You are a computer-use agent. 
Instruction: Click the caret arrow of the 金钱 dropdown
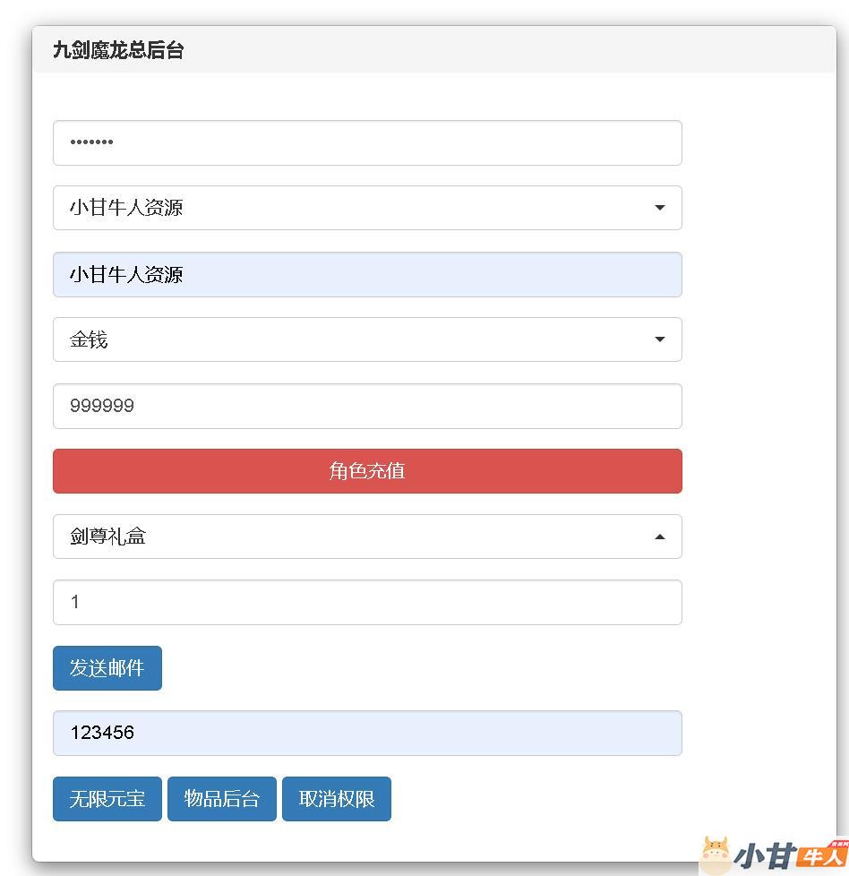659,339
